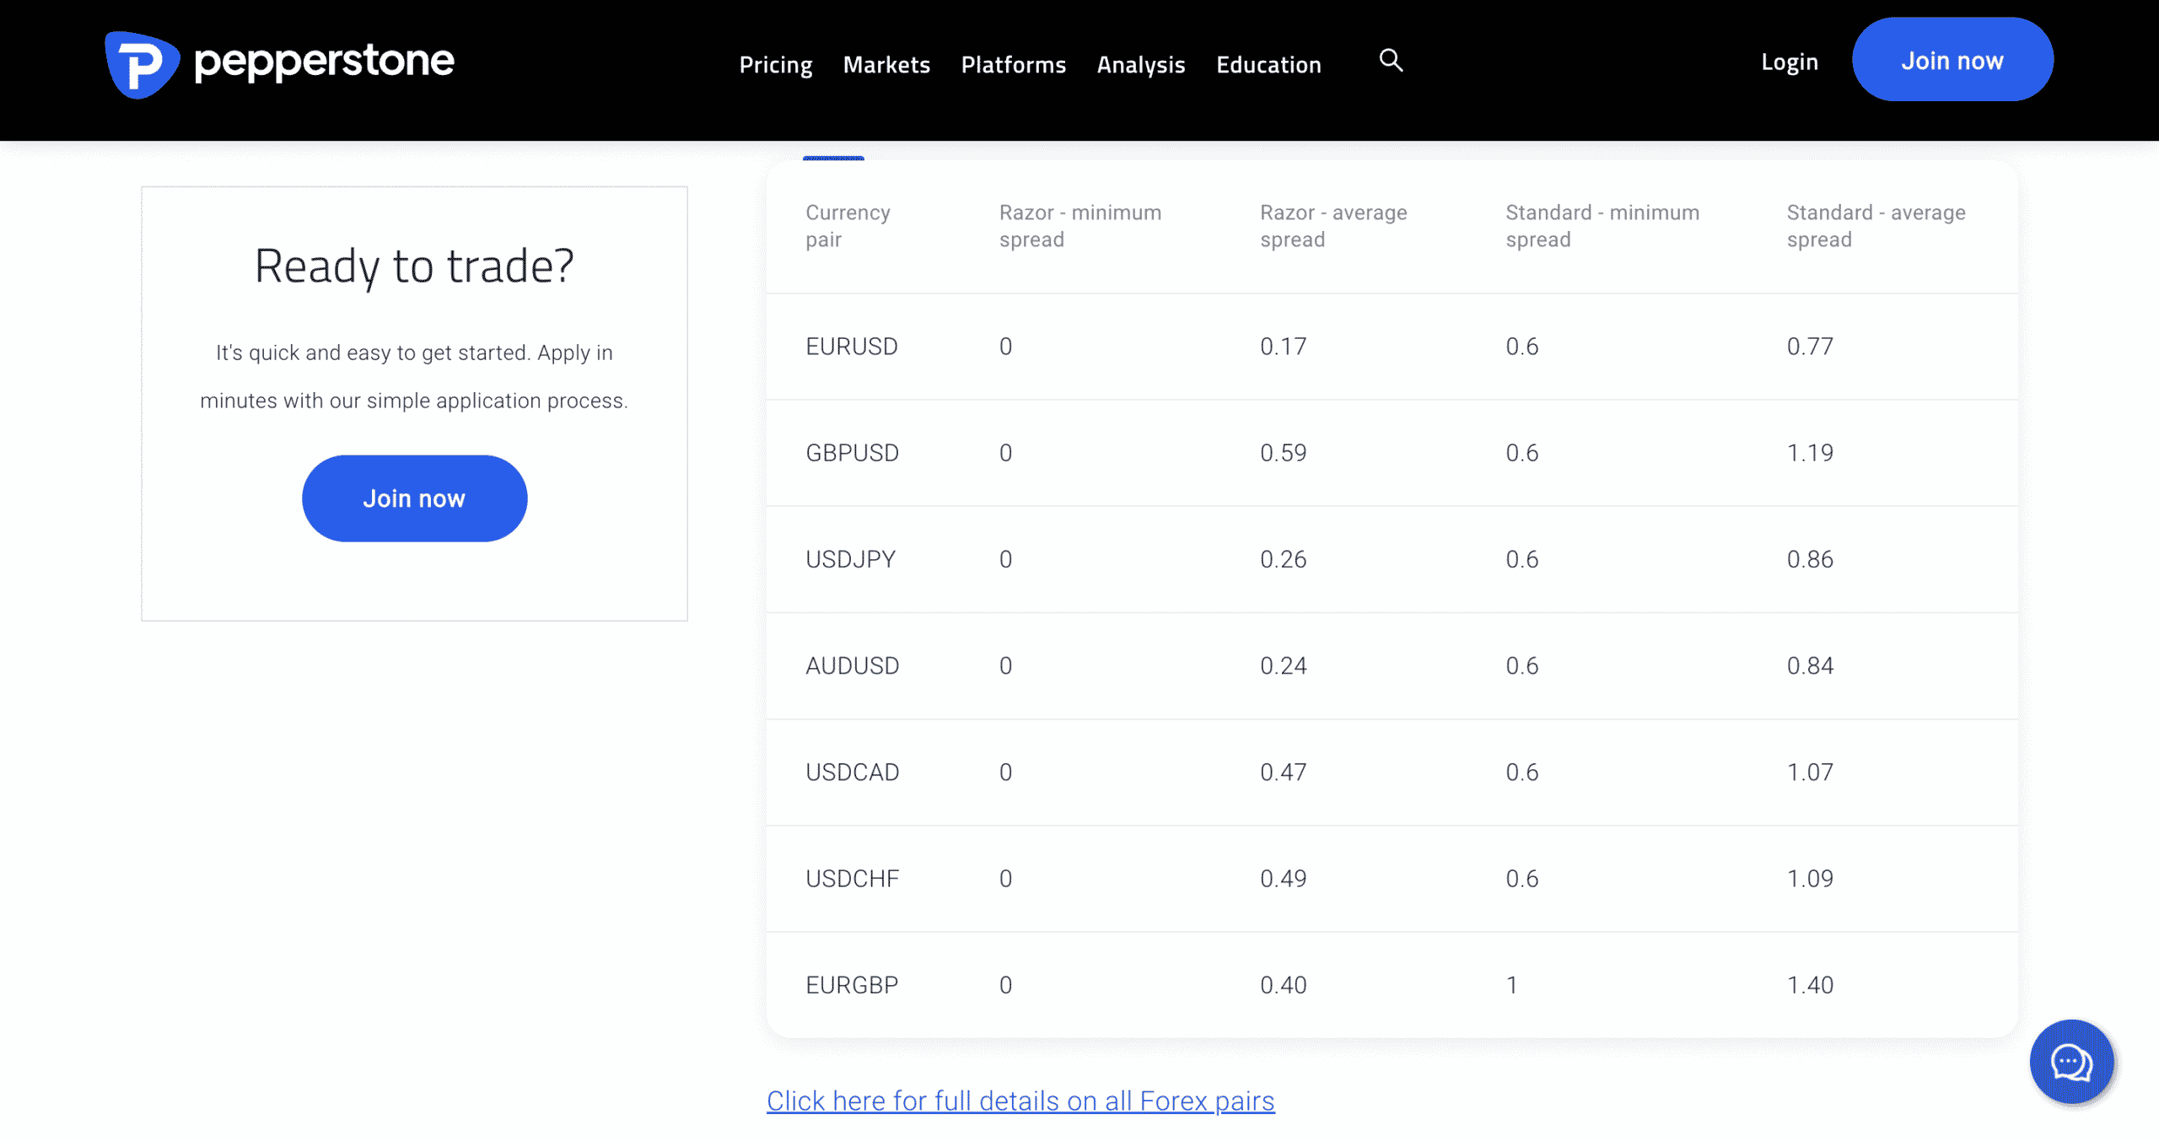The width and height of the screenshot is (2159, 1141).
Task: Select the USDJPY row label
Action: click(850, 559)
